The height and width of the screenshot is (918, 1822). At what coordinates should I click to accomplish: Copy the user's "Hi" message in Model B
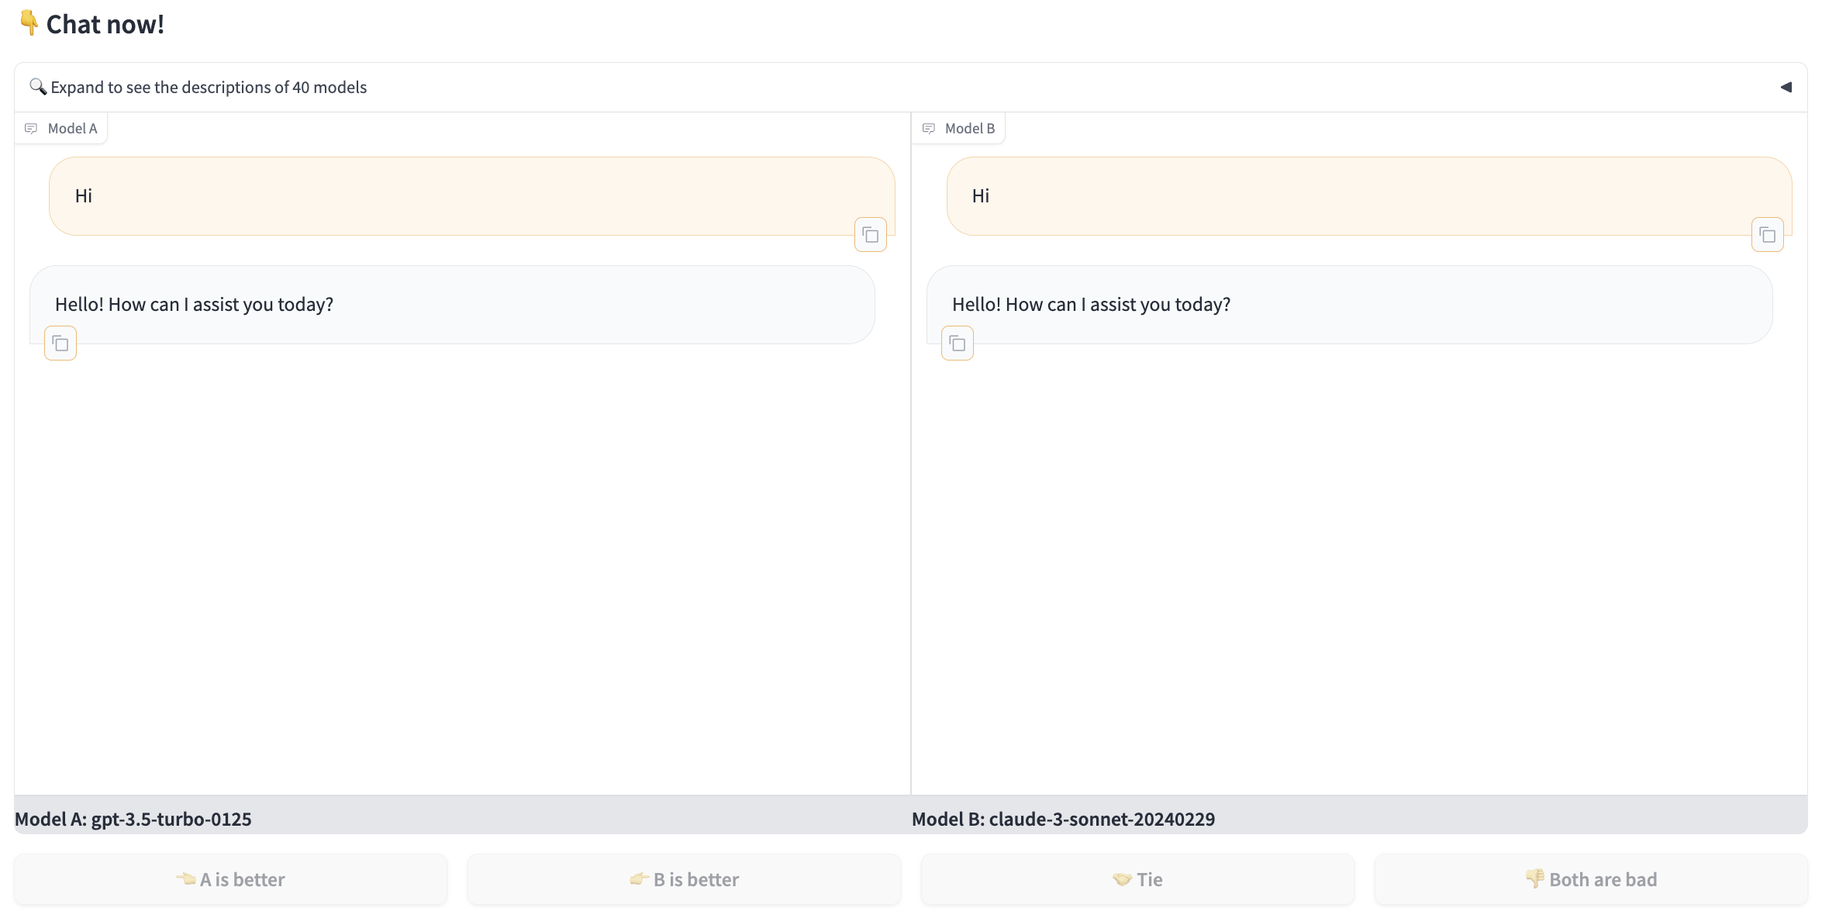[1767, 235]
